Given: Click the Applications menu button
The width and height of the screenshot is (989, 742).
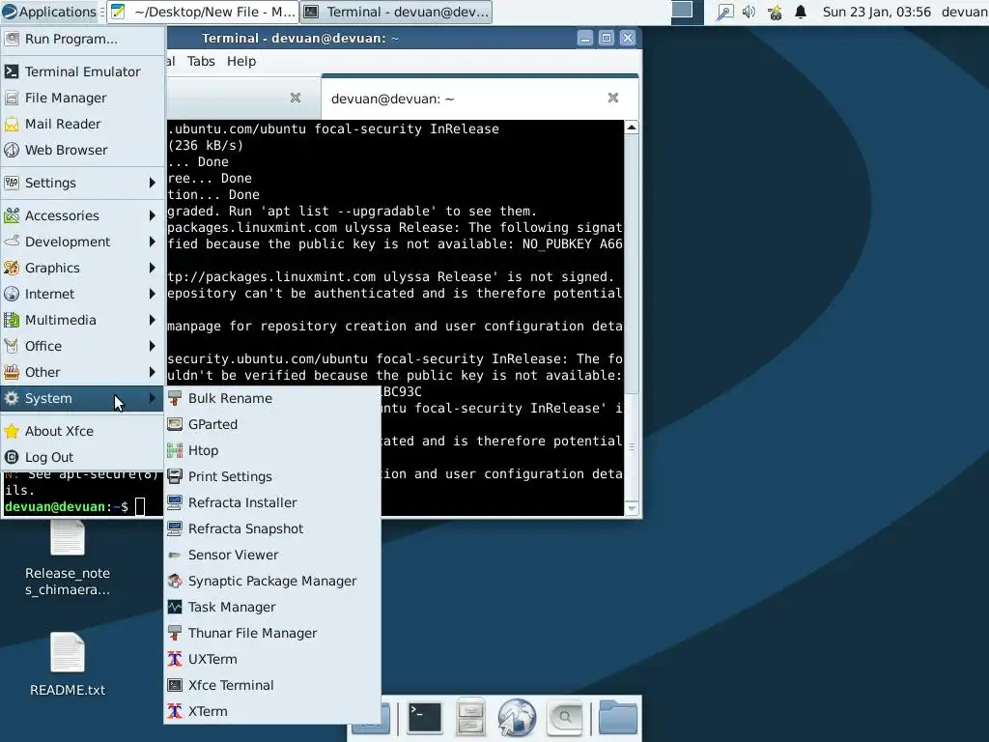Looking at the screenshot, I should (50, 12).
